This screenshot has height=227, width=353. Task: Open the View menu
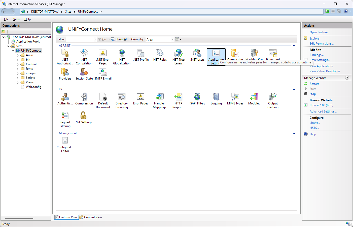16,19
